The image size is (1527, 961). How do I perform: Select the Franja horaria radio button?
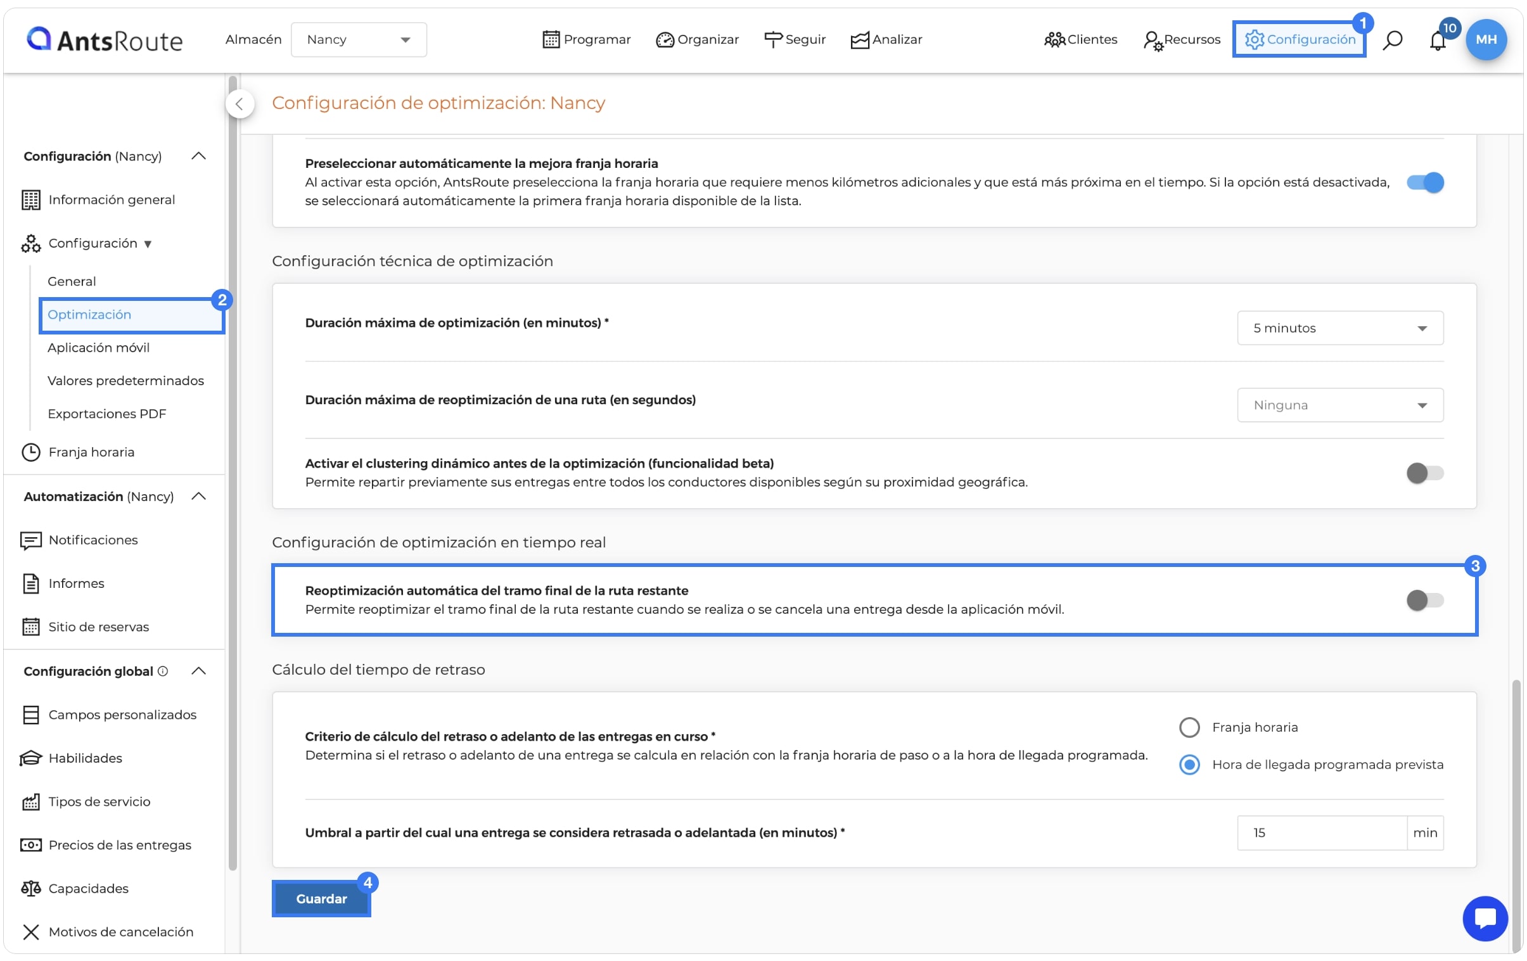tap(1189, 727)
